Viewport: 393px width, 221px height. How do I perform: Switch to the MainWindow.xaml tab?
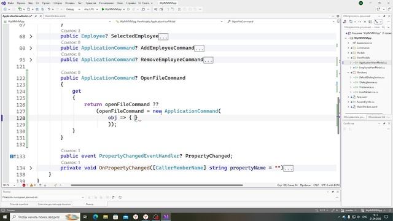tap(55, 16)
